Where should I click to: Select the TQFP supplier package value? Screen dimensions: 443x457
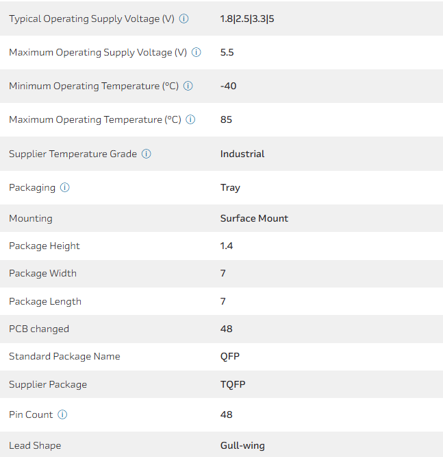coord(233,384)
